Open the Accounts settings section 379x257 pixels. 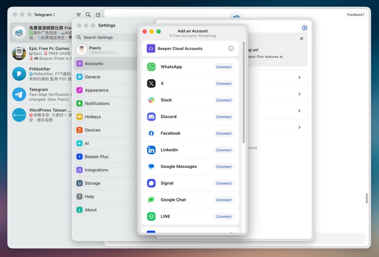click(105, 64)
